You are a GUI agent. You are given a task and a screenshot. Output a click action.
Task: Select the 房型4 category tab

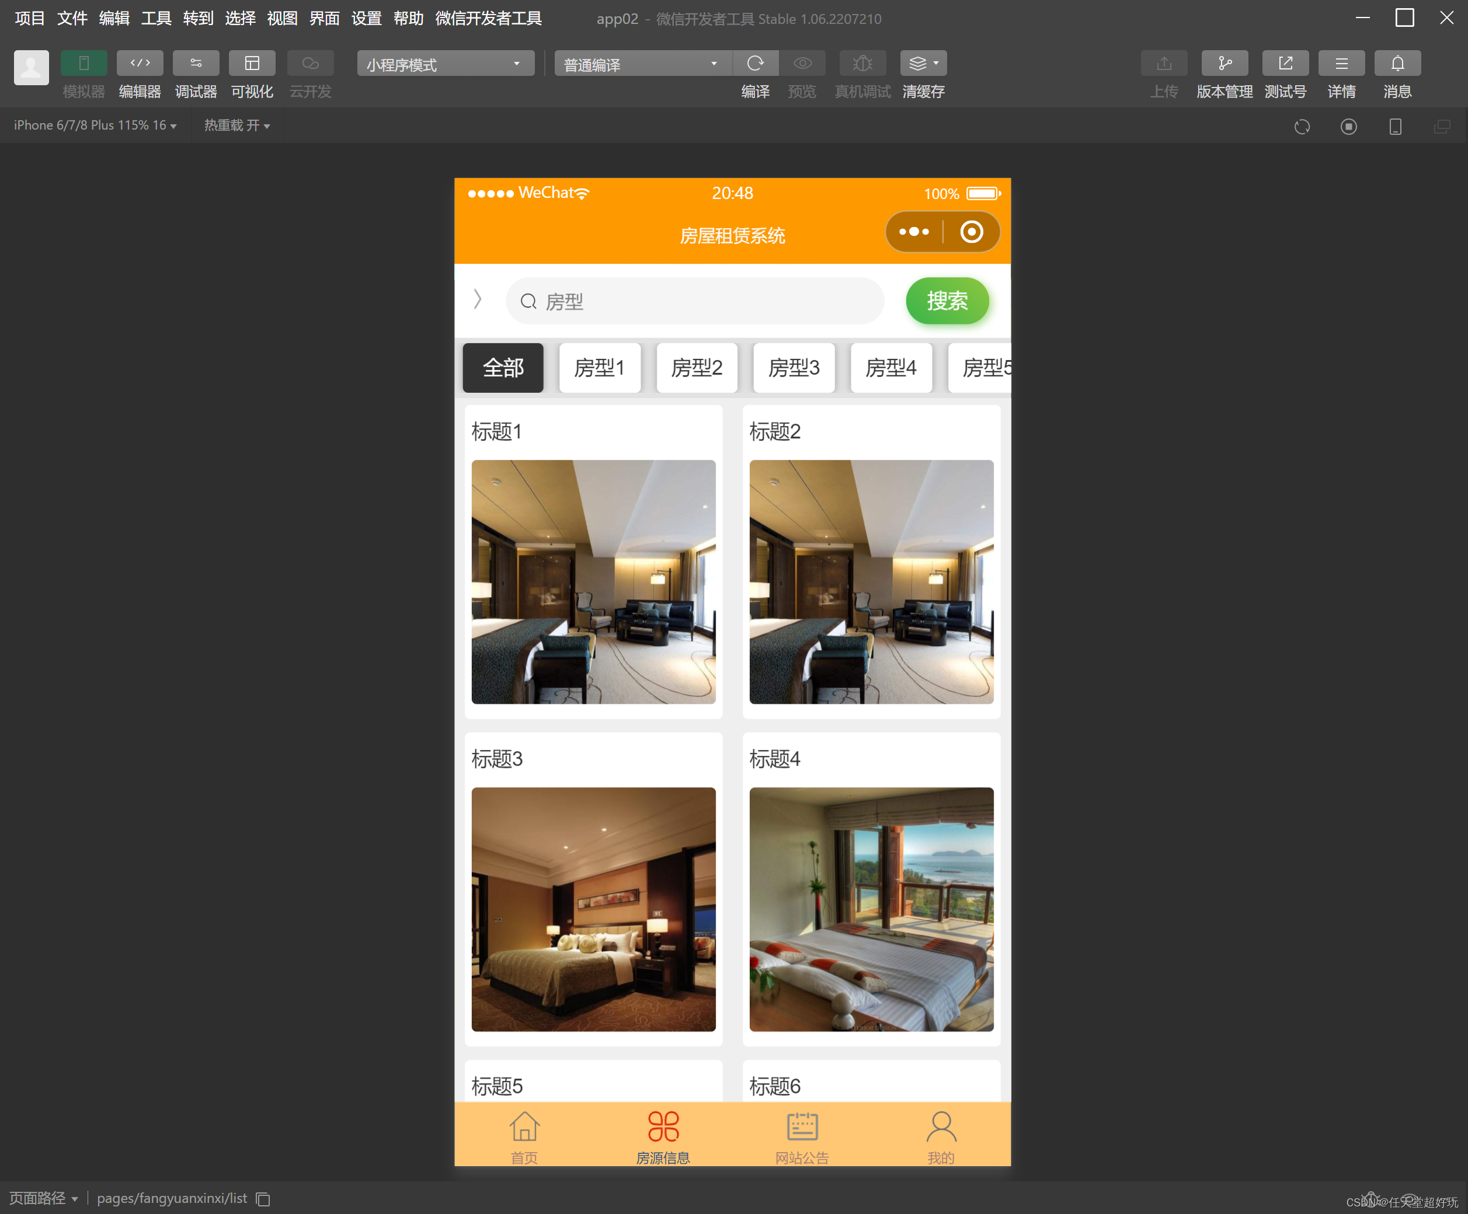pyautogui.click(x=891, y=368)
